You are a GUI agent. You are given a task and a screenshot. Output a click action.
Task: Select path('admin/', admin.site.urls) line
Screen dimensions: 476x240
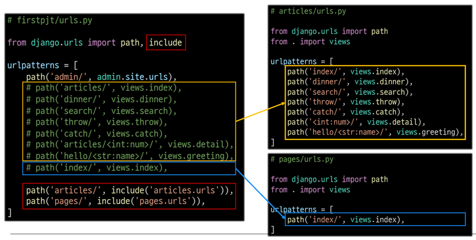102,77
